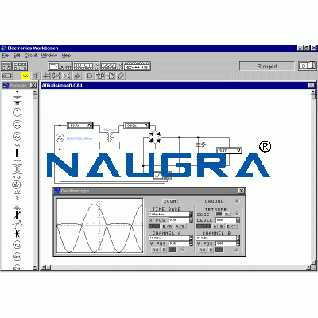Set trigger source to AUTO

204,227
